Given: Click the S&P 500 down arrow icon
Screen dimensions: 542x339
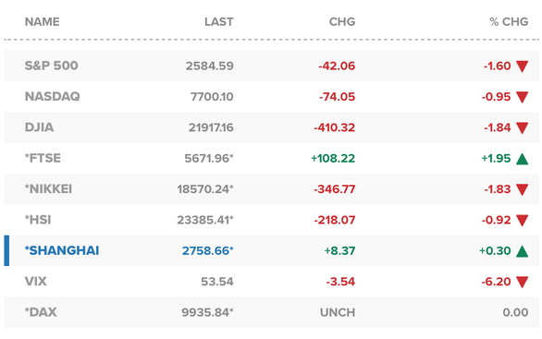Looking at the screenshot, I should (522, 66).
